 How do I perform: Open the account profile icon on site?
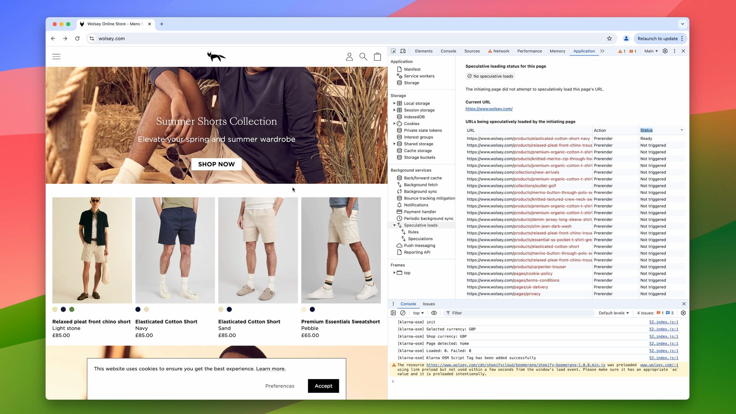(x=349, y=57)
